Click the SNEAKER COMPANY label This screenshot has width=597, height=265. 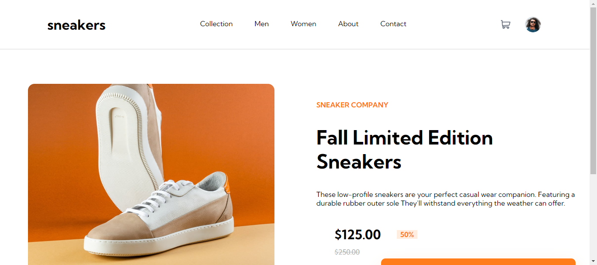point(352,105)
